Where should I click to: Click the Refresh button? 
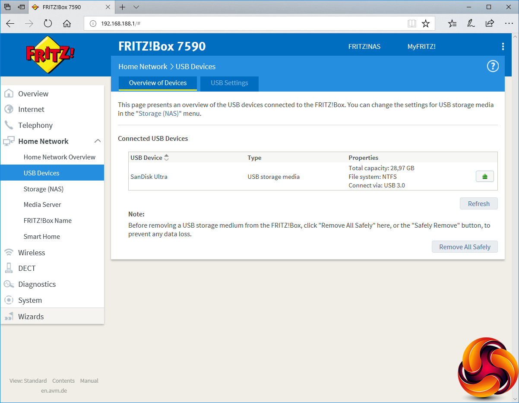click(x=478, y=203)
